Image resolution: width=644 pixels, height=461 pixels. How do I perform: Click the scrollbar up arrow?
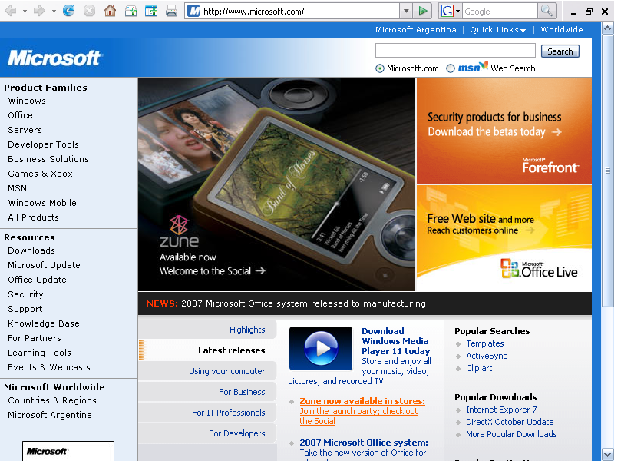[607, 28]
